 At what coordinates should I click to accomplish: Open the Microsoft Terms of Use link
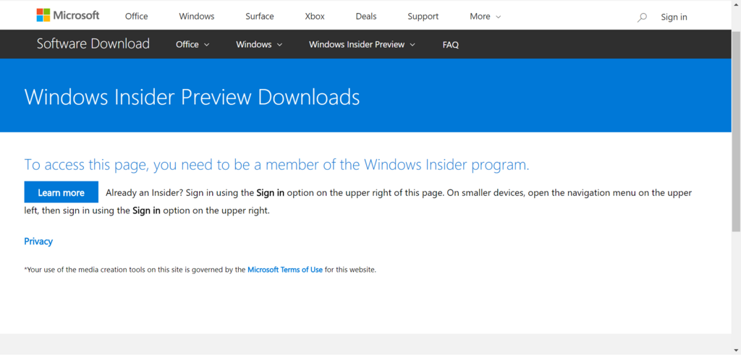click(x=285, y=270)
